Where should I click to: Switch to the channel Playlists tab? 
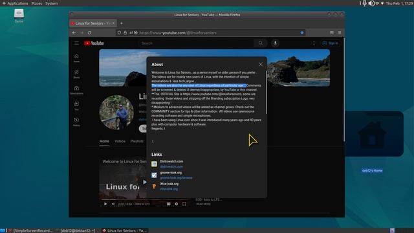pos(137,141)
